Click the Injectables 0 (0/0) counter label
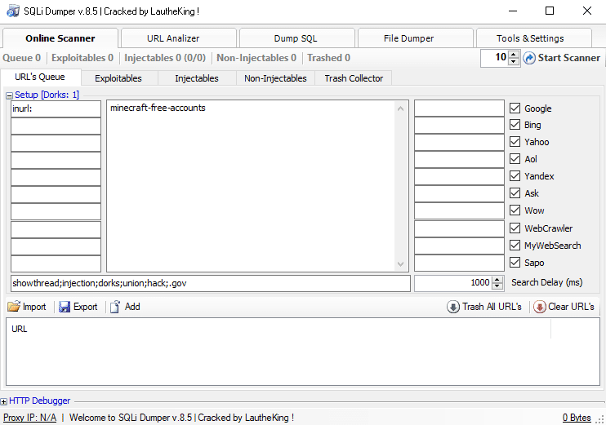Screen dimensions: 606x425 [165, 58]
